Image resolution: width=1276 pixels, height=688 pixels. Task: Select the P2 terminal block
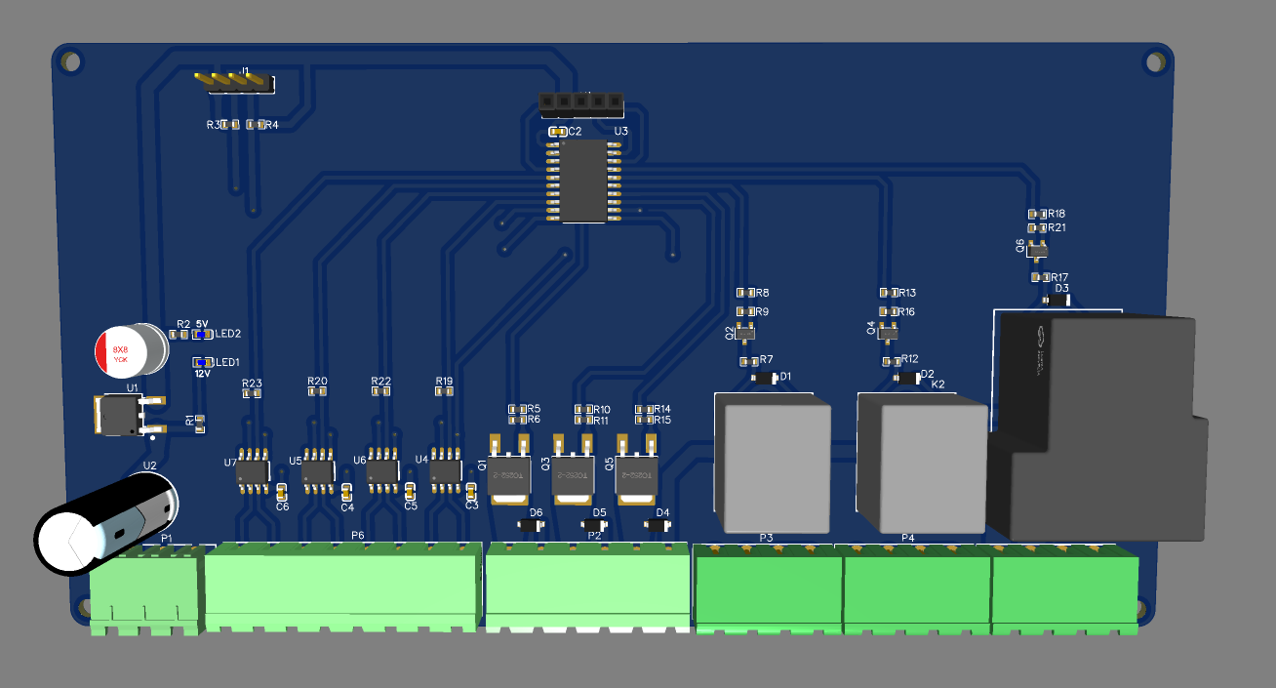click(x=588, y=586)
